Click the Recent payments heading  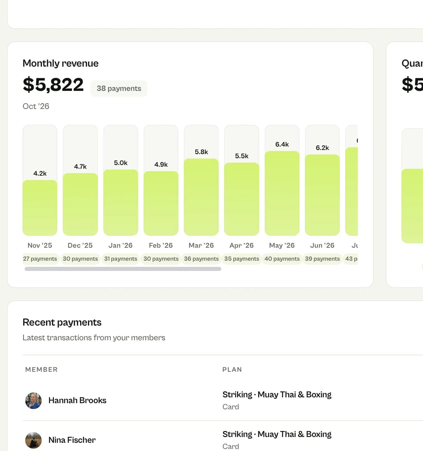tap(62, 322)
